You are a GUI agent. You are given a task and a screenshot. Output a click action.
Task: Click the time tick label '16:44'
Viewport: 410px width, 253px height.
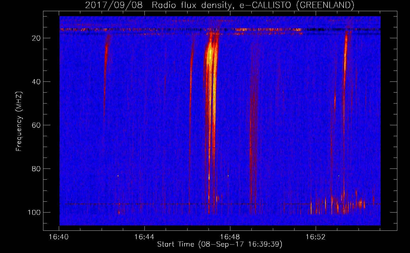pos(144,237)
